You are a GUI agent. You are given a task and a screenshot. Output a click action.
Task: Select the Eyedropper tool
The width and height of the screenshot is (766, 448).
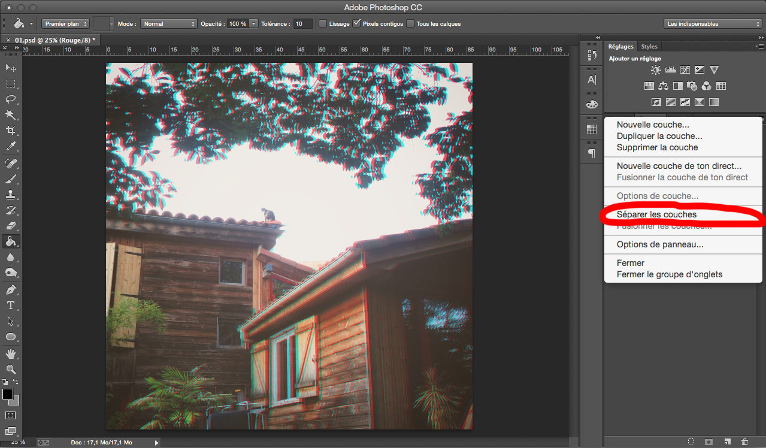[11, 146]
